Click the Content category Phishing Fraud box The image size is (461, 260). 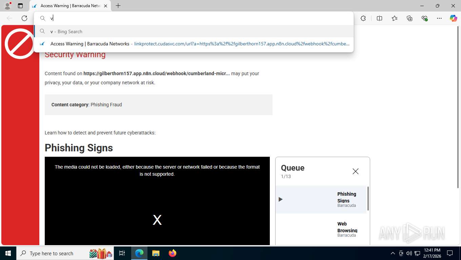[x=159, y=105]
